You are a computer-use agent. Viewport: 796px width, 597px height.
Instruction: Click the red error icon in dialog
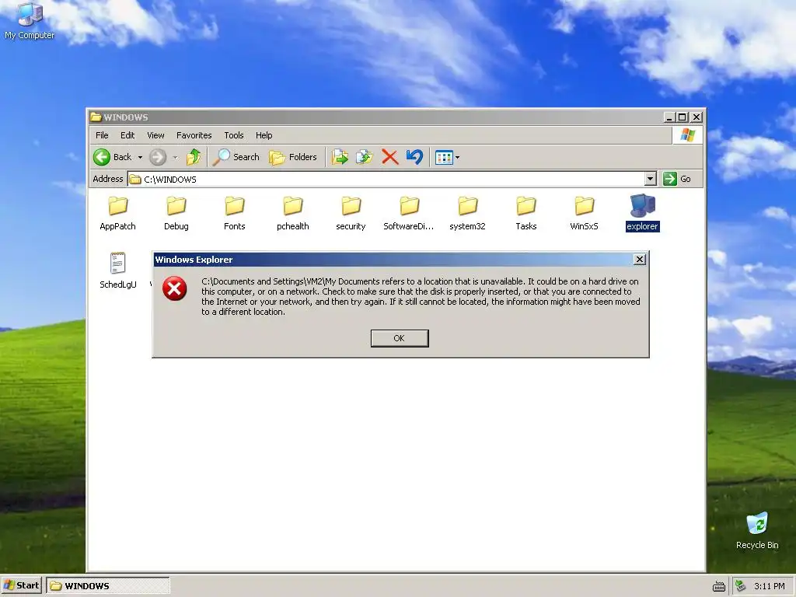click(x=175, y=289)
